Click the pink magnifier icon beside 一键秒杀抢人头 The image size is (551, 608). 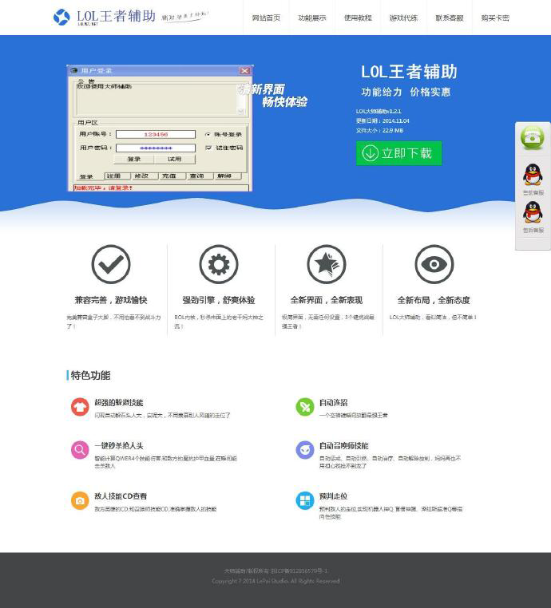80,450
